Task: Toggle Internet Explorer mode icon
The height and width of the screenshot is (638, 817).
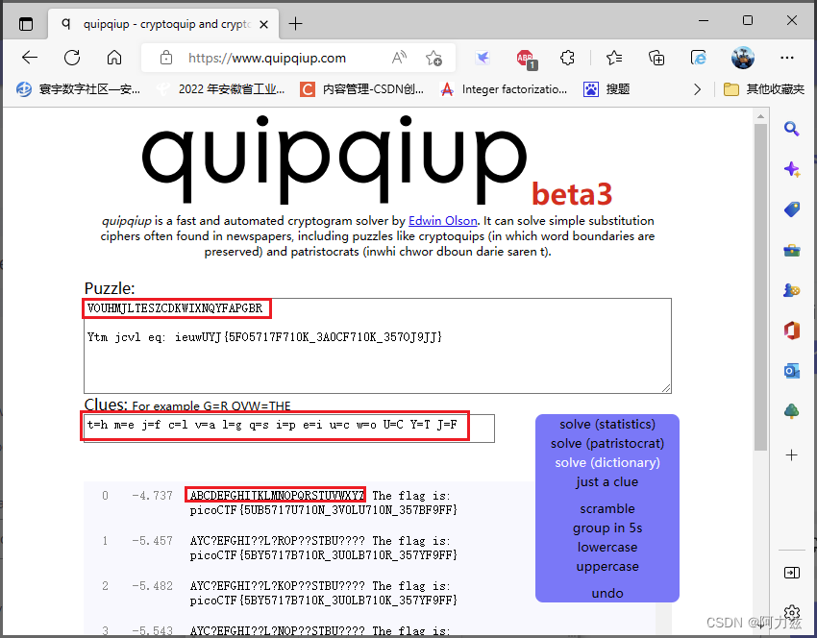Action: tap(698, 58)
